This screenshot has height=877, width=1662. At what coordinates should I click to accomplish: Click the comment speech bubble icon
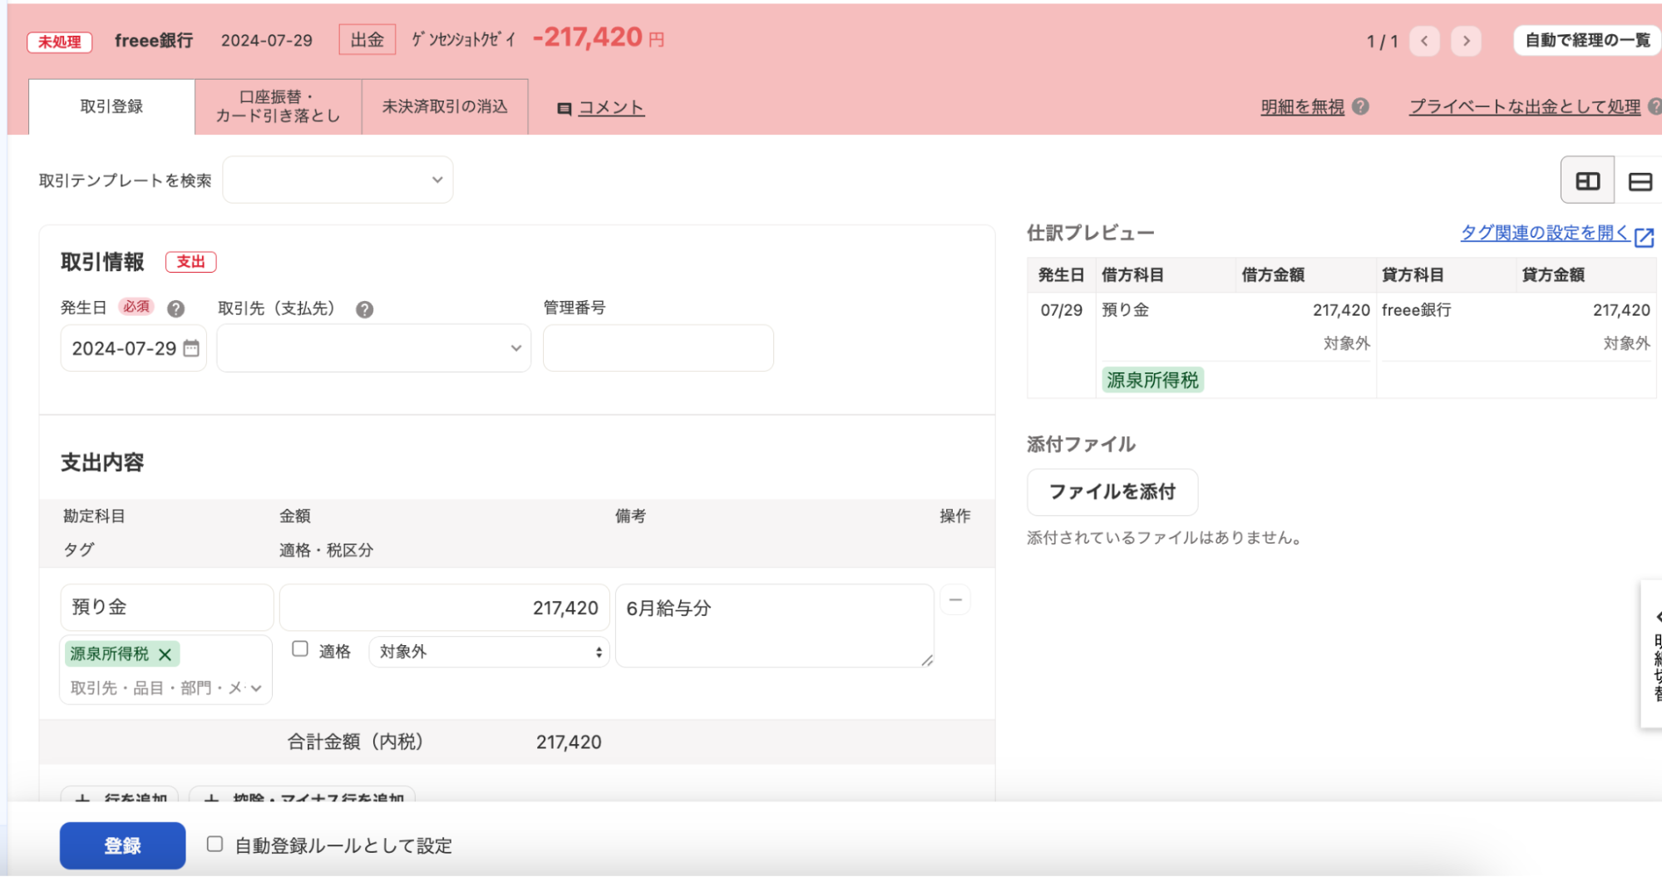point(564,109)
